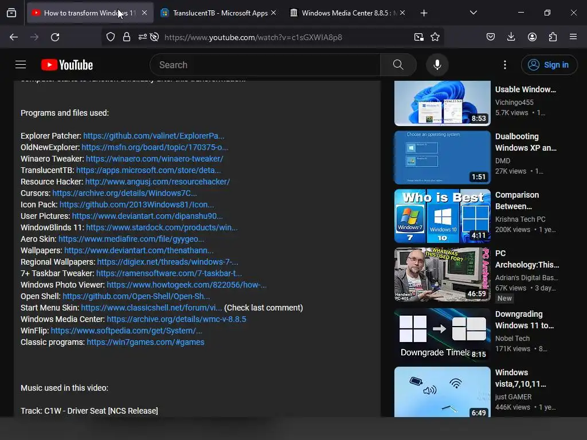The image size is (587, 440).
Task: Open Dualbooting Windows XP video thumbnail
Action: coord(442,157)
